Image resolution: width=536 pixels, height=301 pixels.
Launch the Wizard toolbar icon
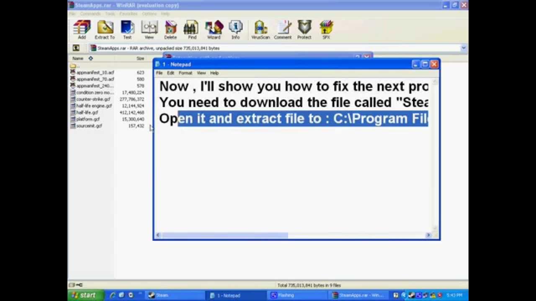tap(214, 30)
